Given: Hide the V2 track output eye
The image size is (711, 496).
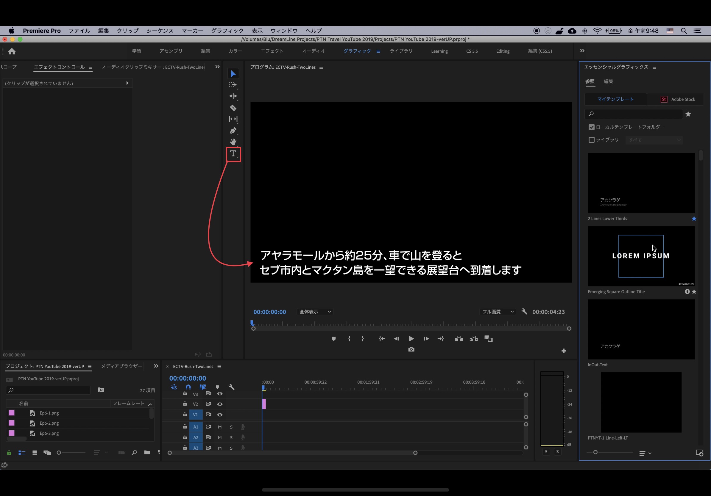Looking at the screenshot, I should [x=219, y=404].
